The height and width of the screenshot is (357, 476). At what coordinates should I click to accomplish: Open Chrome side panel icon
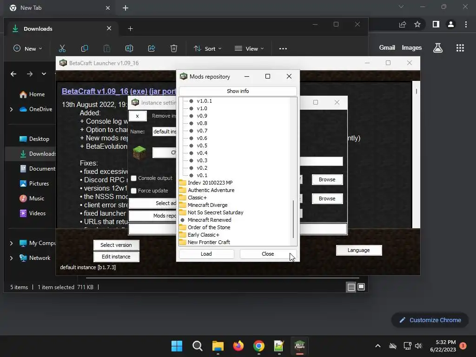point(436,24)
